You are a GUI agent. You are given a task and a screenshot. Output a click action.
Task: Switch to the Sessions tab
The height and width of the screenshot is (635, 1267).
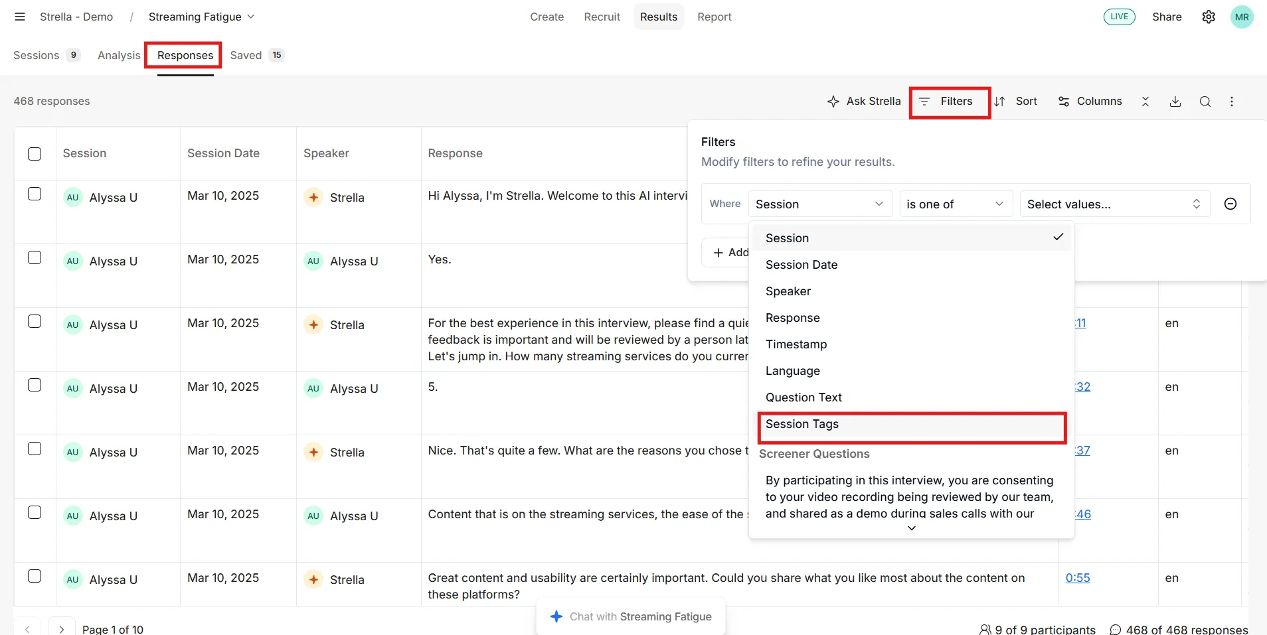click(x=46, y=55)
